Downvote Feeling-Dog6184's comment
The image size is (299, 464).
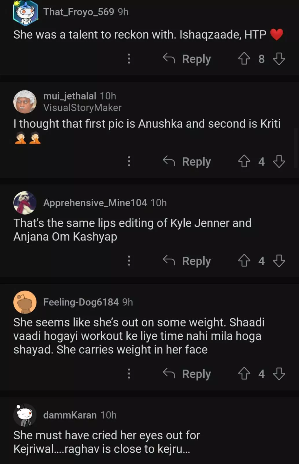(279, 374)
